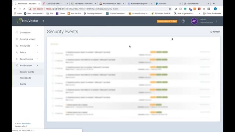Open Events under Notifications
The image size is (235, 132).
tap(23, 84)
